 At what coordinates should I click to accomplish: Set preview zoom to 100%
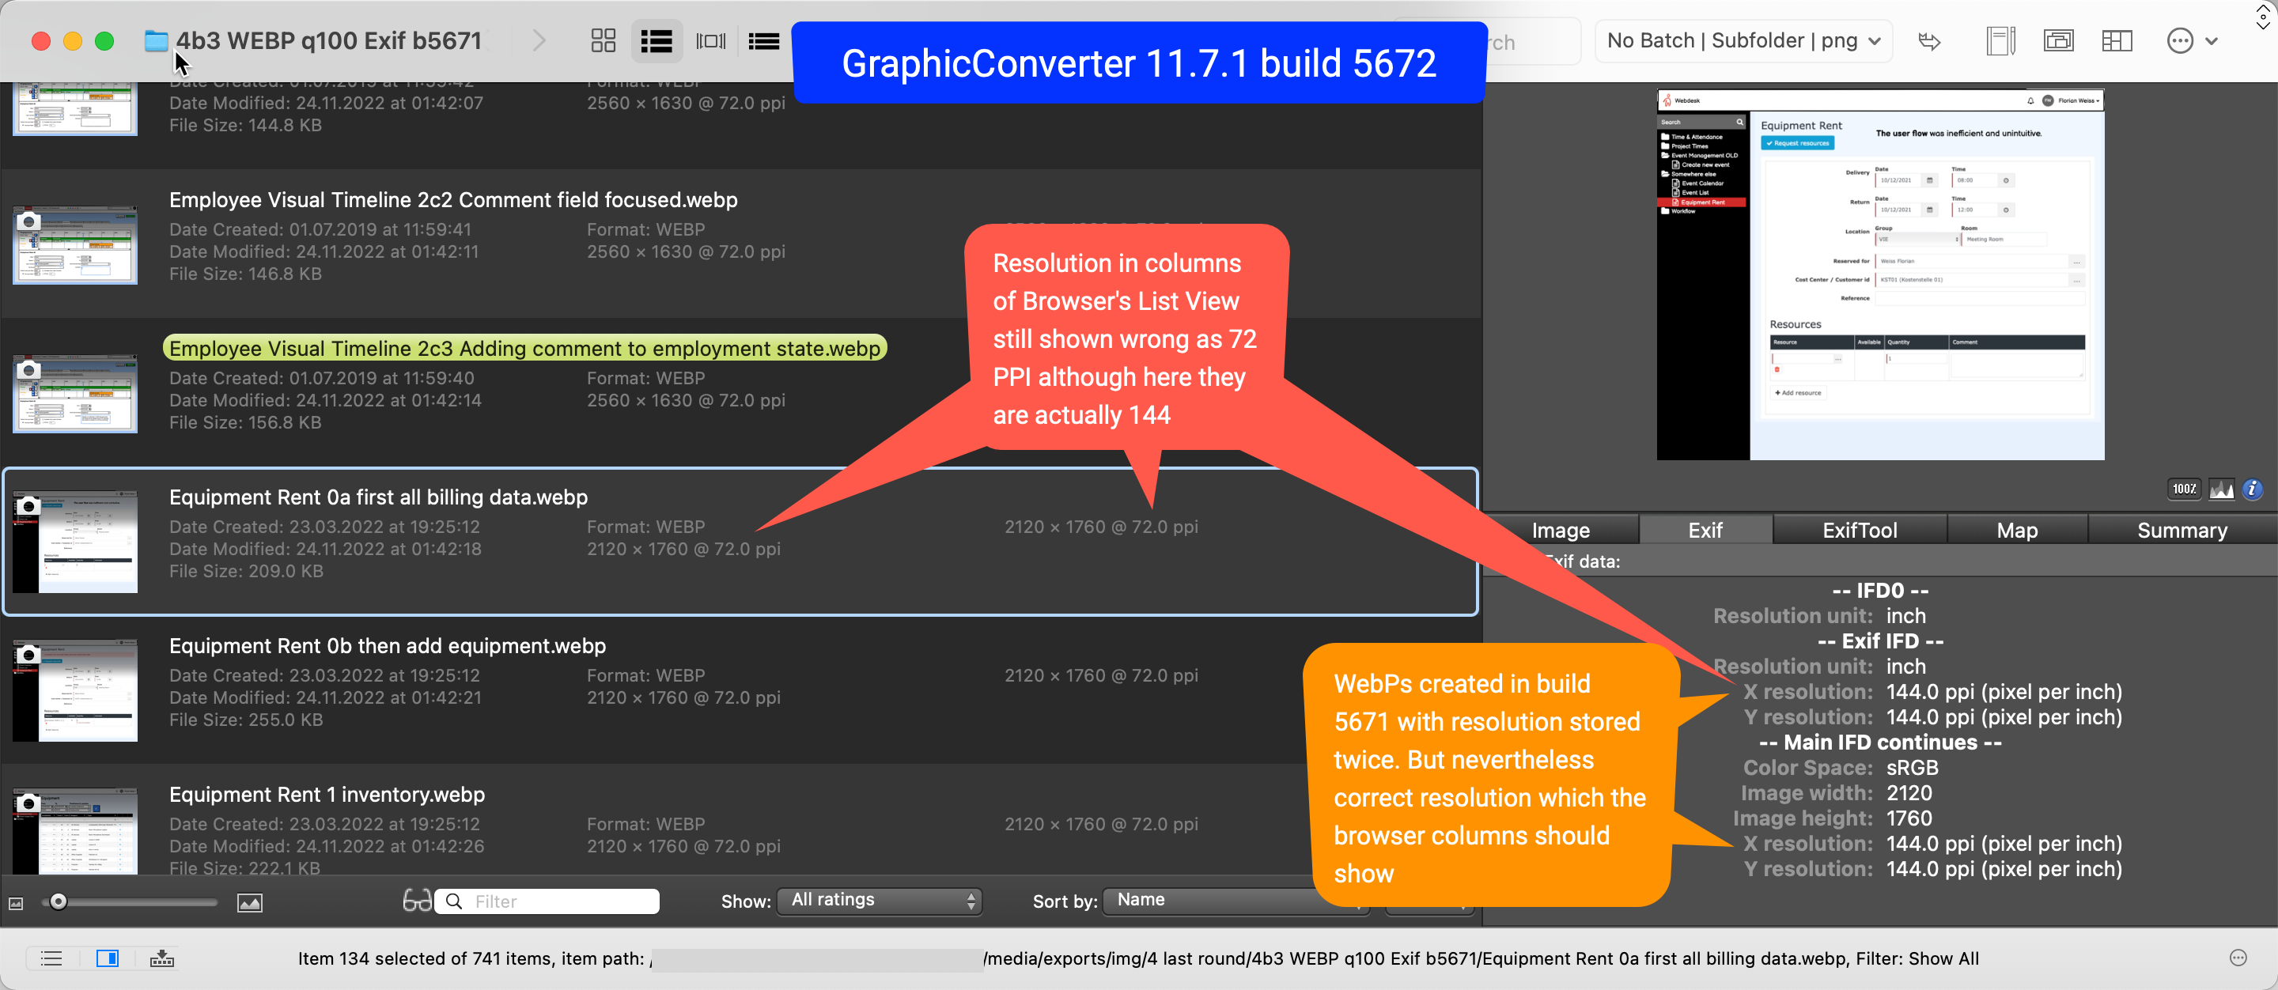click(x=2184, y=489)
